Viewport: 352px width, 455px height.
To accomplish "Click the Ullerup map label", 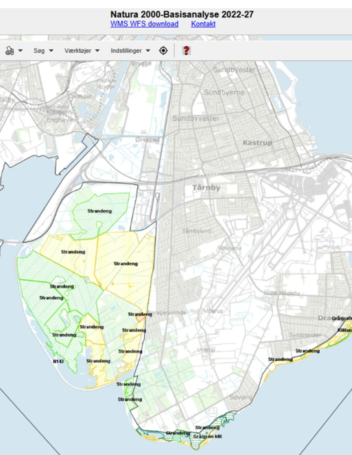I will coord(206,349).
